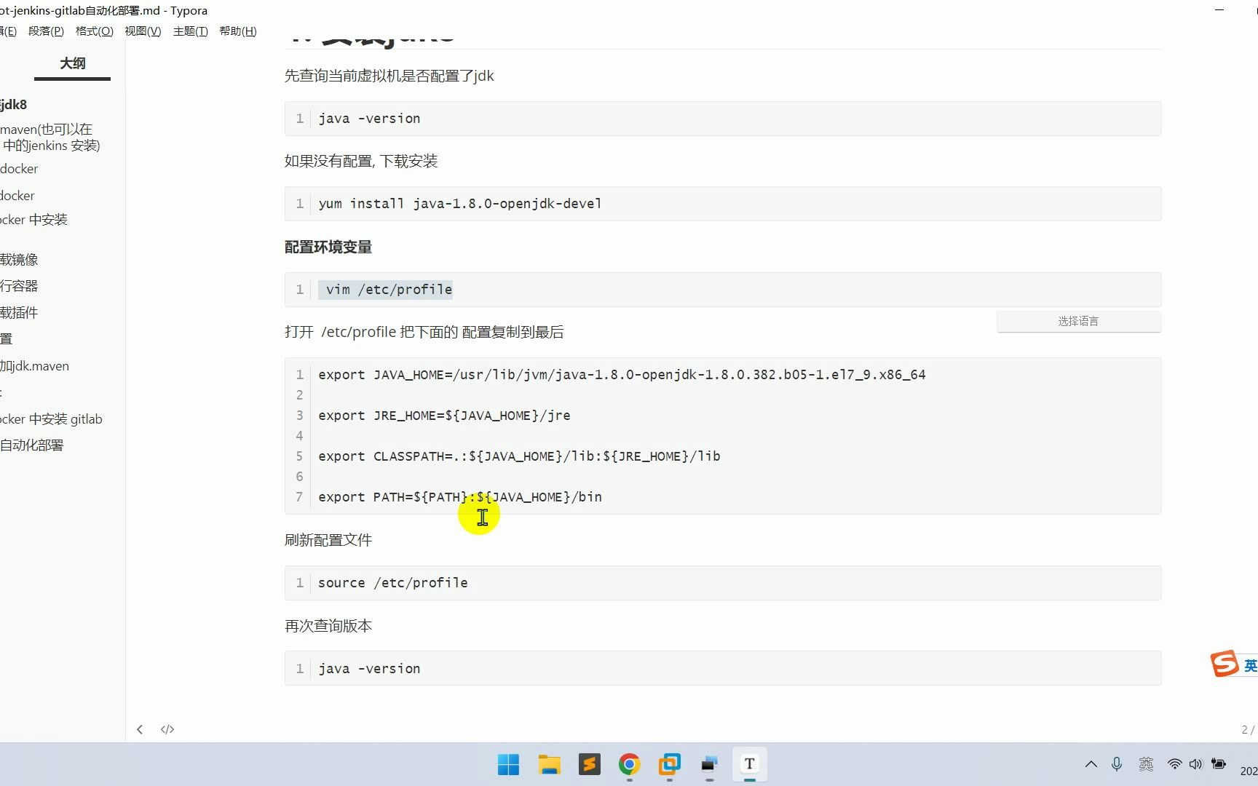Image resolution: width=1258 pixels, height=786 pixels.
Task: Open the 帮助(H) menu
Action: (238, 31)
